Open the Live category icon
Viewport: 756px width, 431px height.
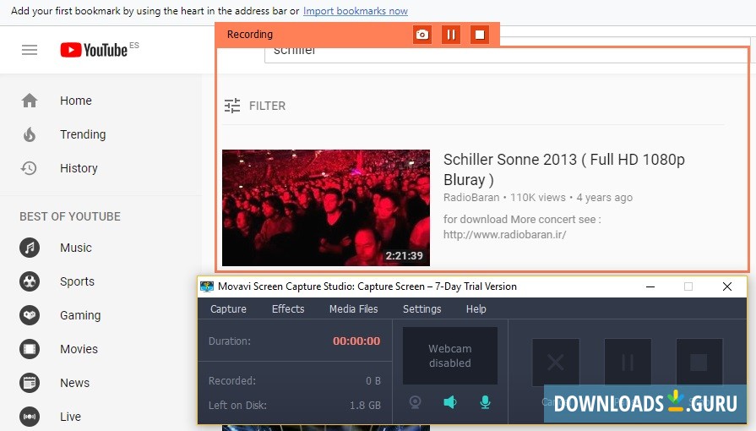(30, 417)
